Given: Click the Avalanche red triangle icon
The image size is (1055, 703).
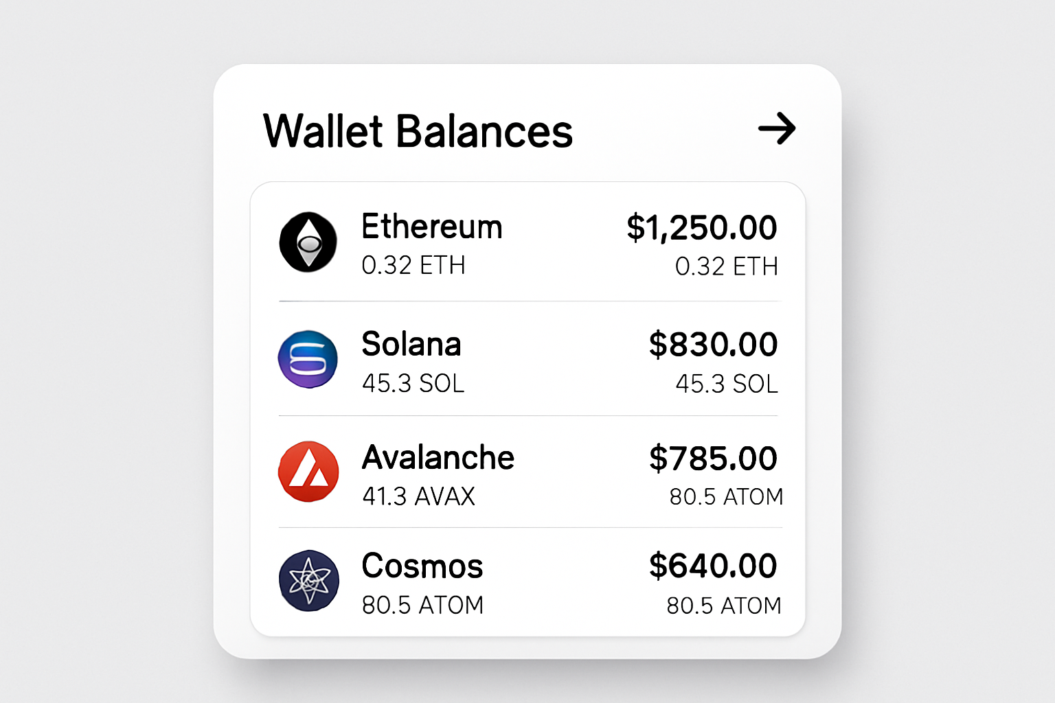Looking at the screenshot, I should click(308, 472).
